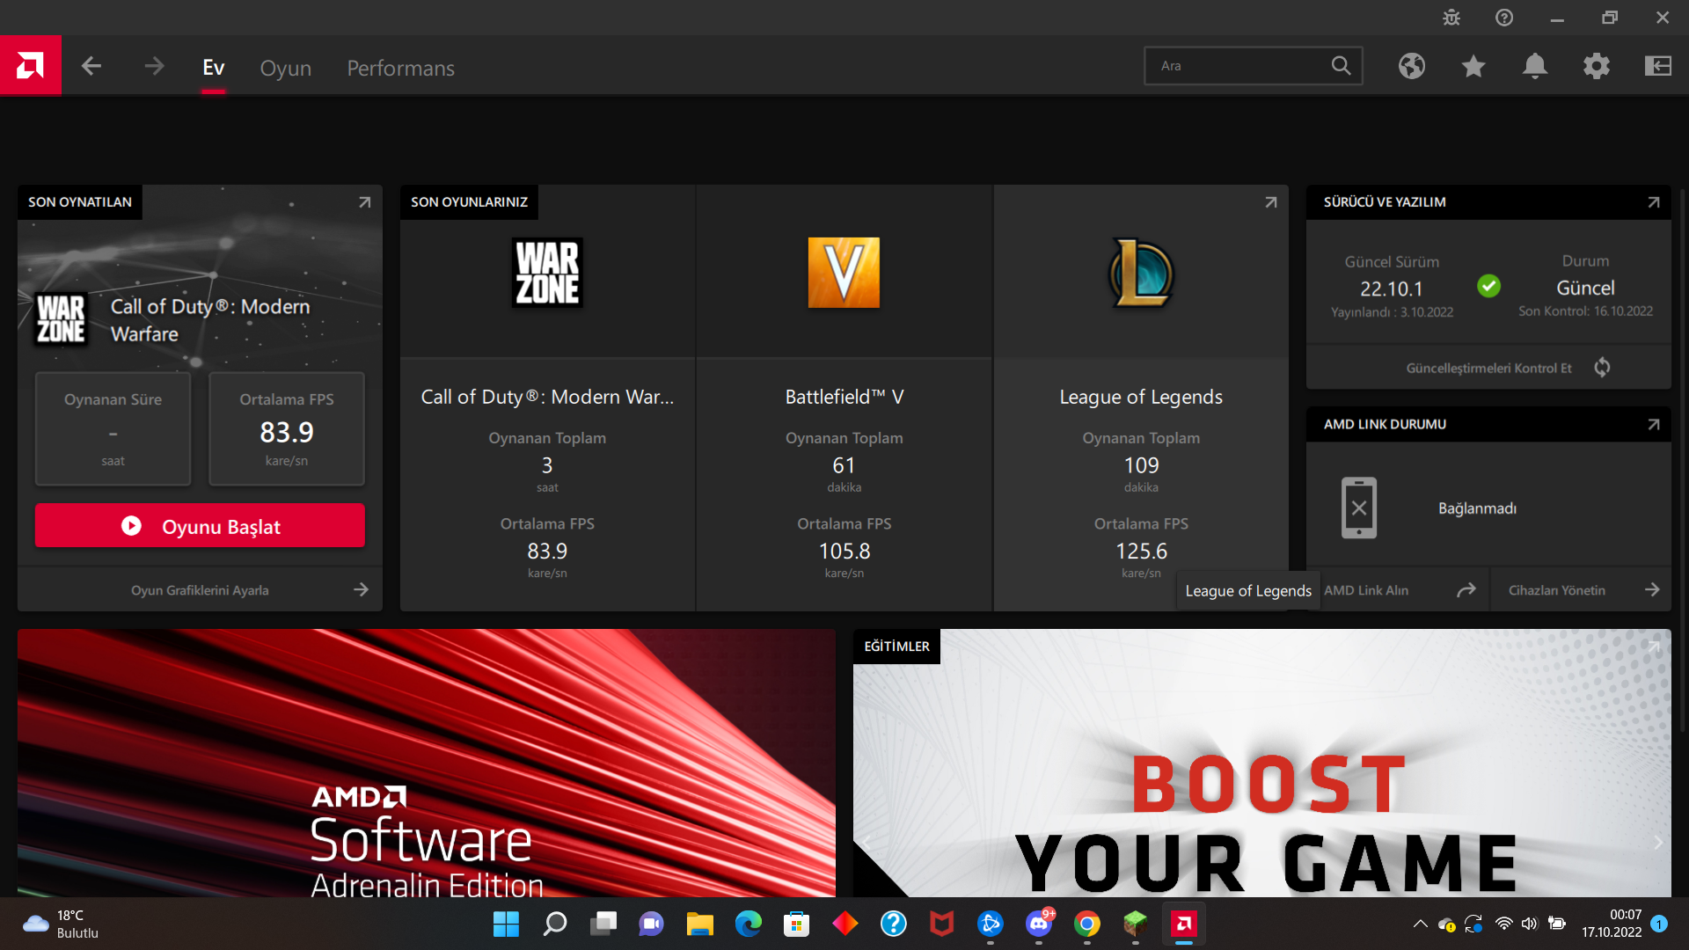
Task: Switch to the Oyun tab
Action: (x=285, y=68)
